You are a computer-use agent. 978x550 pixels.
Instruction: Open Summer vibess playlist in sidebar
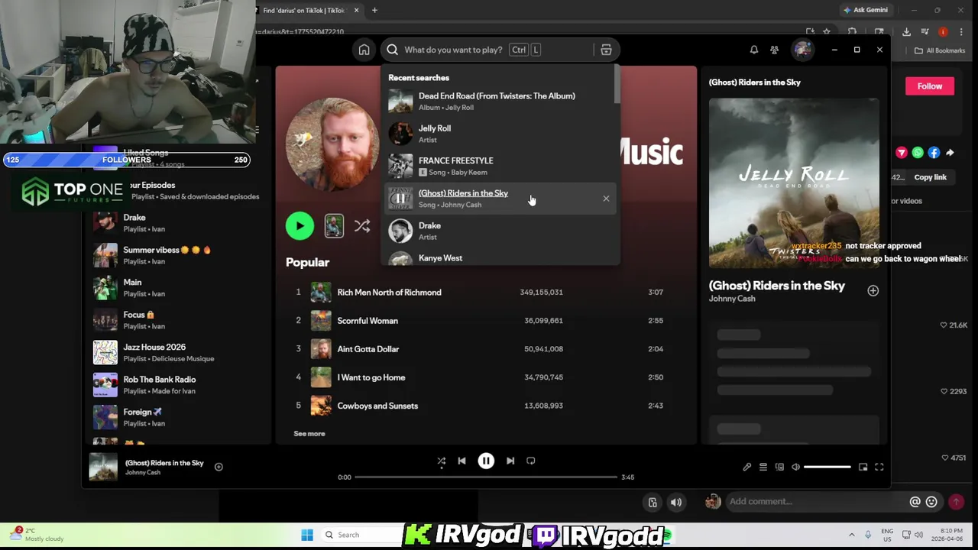(178, 255)
